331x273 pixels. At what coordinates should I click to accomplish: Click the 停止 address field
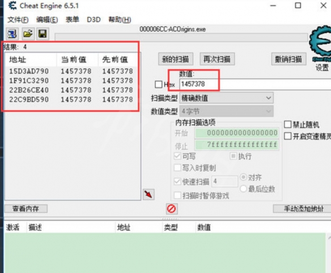237,145
